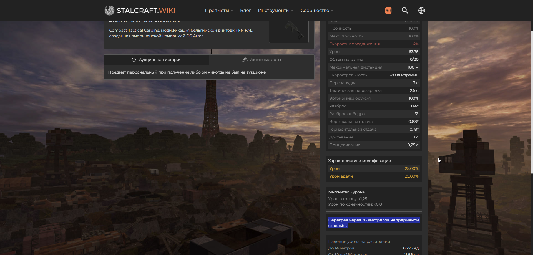Select the Скорость передвижения stat row

(374, 44)
